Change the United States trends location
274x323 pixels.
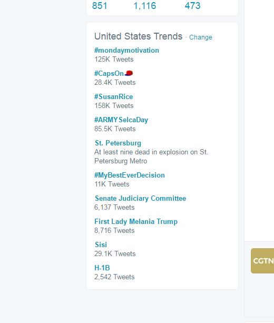[200, 37]
